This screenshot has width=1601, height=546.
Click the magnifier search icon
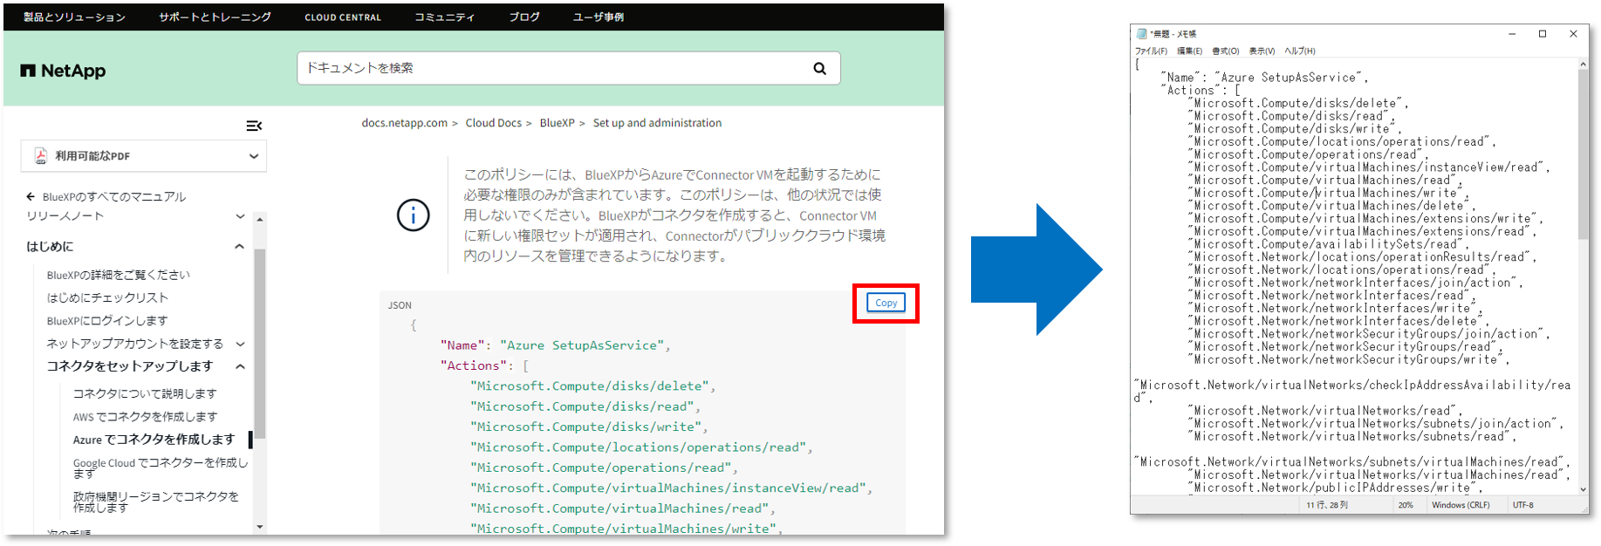tap(819, 68)
